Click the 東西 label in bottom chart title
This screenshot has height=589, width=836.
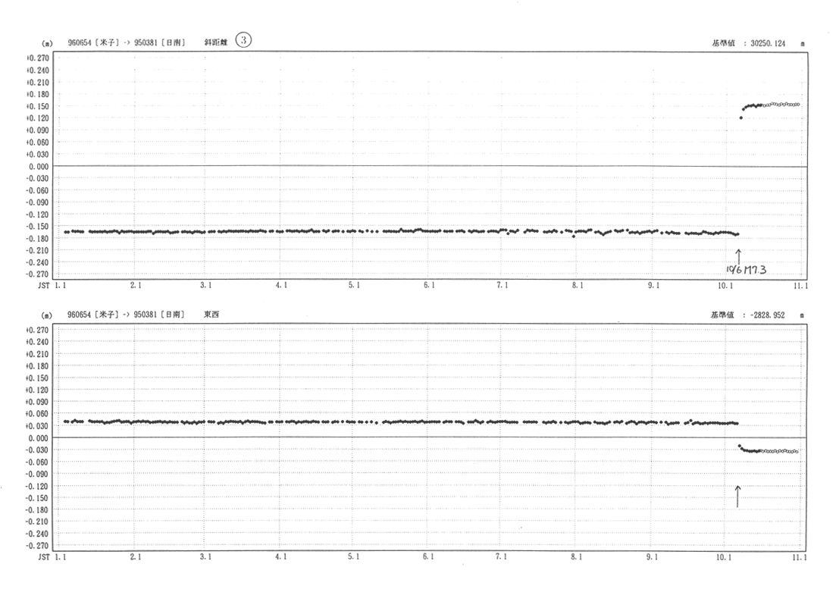(x=212, y=314)
